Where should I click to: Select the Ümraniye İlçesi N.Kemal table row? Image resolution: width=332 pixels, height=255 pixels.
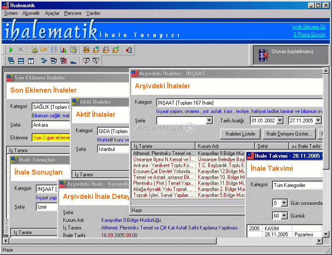click(163, 159)
